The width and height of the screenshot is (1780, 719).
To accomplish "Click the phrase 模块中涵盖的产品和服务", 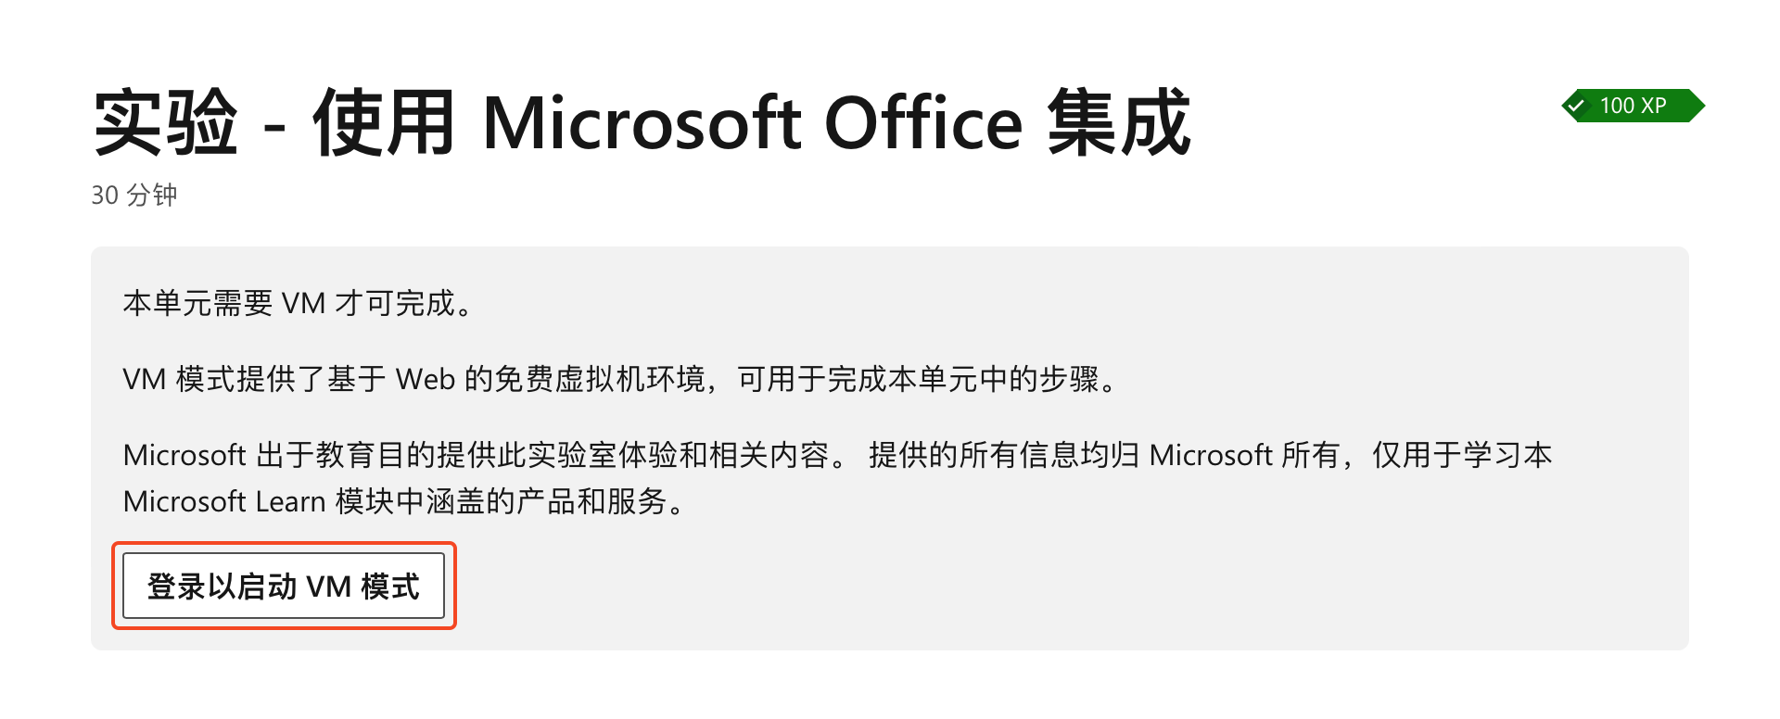I will click(501, 501).
